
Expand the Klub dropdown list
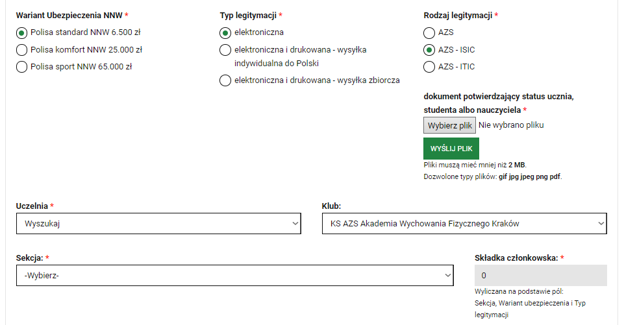click(x=464, y=224)
